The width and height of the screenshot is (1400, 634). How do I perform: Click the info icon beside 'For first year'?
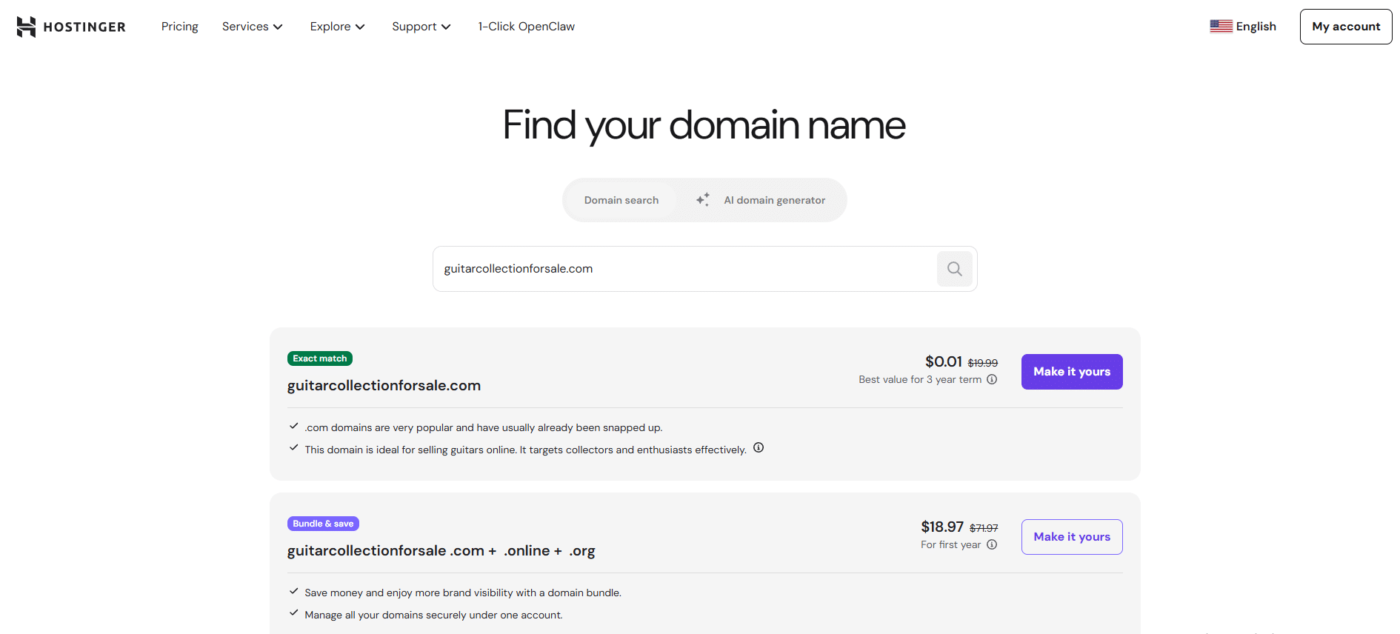click(992, 544)
